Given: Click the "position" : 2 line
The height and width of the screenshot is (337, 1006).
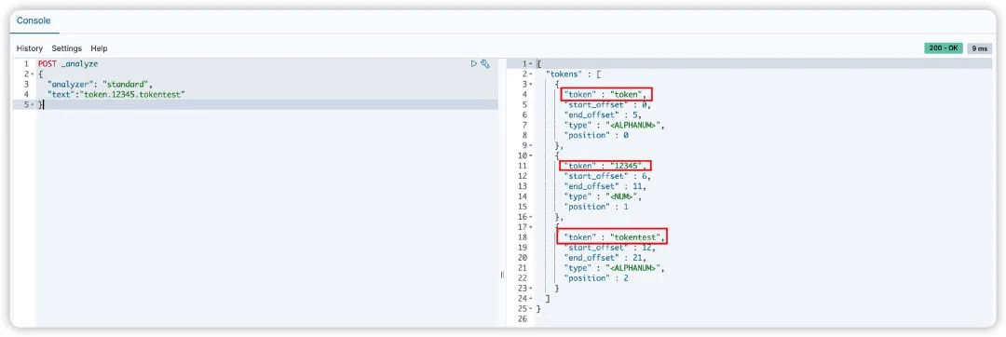Looking at the screenshot, I should click(x=596, y=278).
